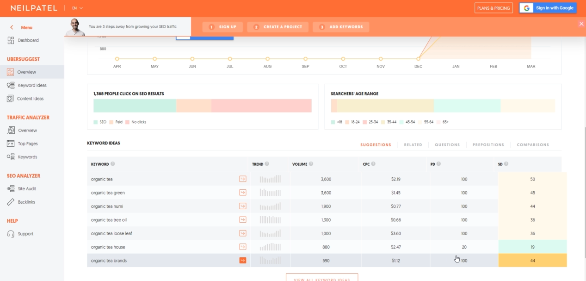
Task: Open Keyword Ideas sidebar icon
Action: 11,85
